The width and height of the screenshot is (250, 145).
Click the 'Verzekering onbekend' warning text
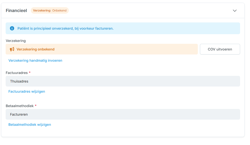click(x=36, y=49)
